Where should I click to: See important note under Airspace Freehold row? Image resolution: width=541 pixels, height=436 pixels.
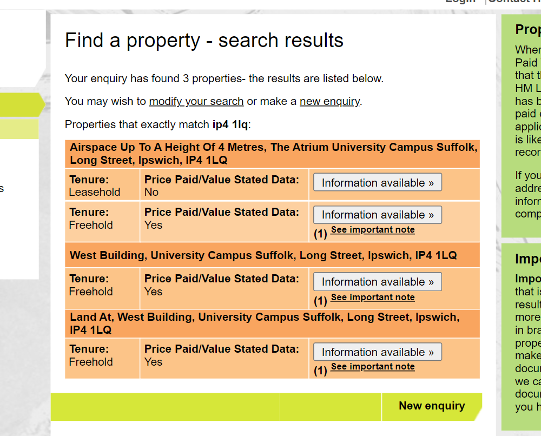tap(373, 230)
